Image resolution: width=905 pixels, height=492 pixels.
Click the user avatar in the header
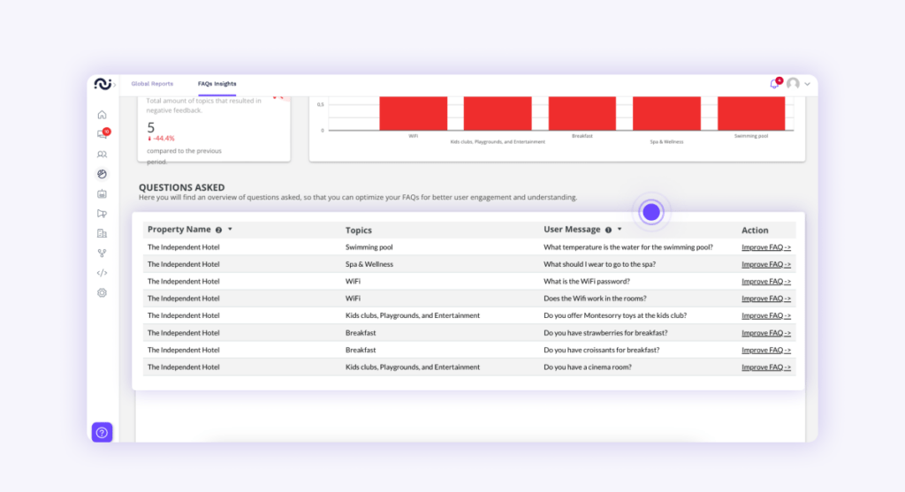point(793,84)
